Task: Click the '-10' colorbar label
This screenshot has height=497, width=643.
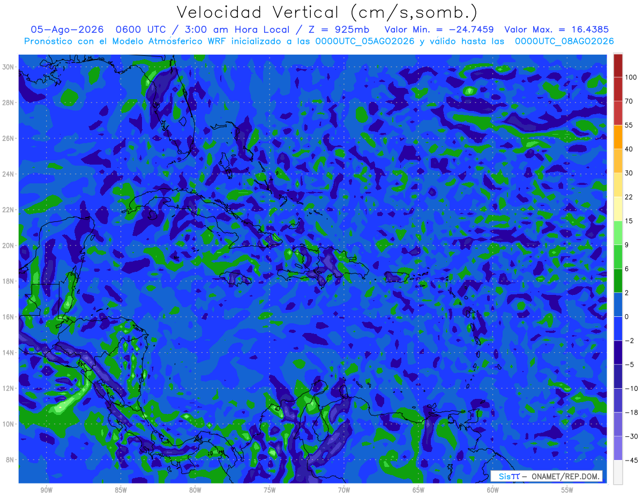Action: click(631, 389)
